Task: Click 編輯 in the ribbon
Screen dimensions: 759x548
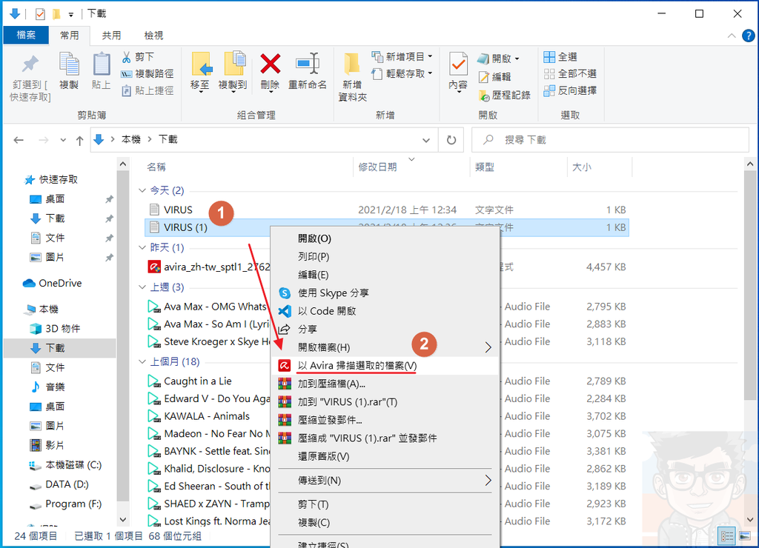Action: pyautogui.click(x=494, y=77)
